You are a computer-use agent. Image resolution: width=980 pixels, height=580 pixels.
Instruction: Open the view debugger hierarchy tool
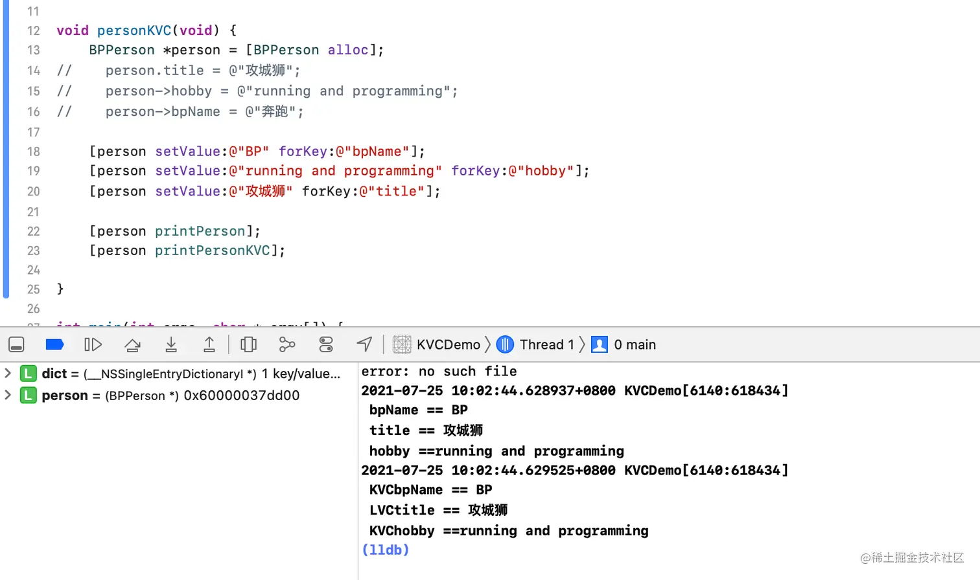[247, 344]
